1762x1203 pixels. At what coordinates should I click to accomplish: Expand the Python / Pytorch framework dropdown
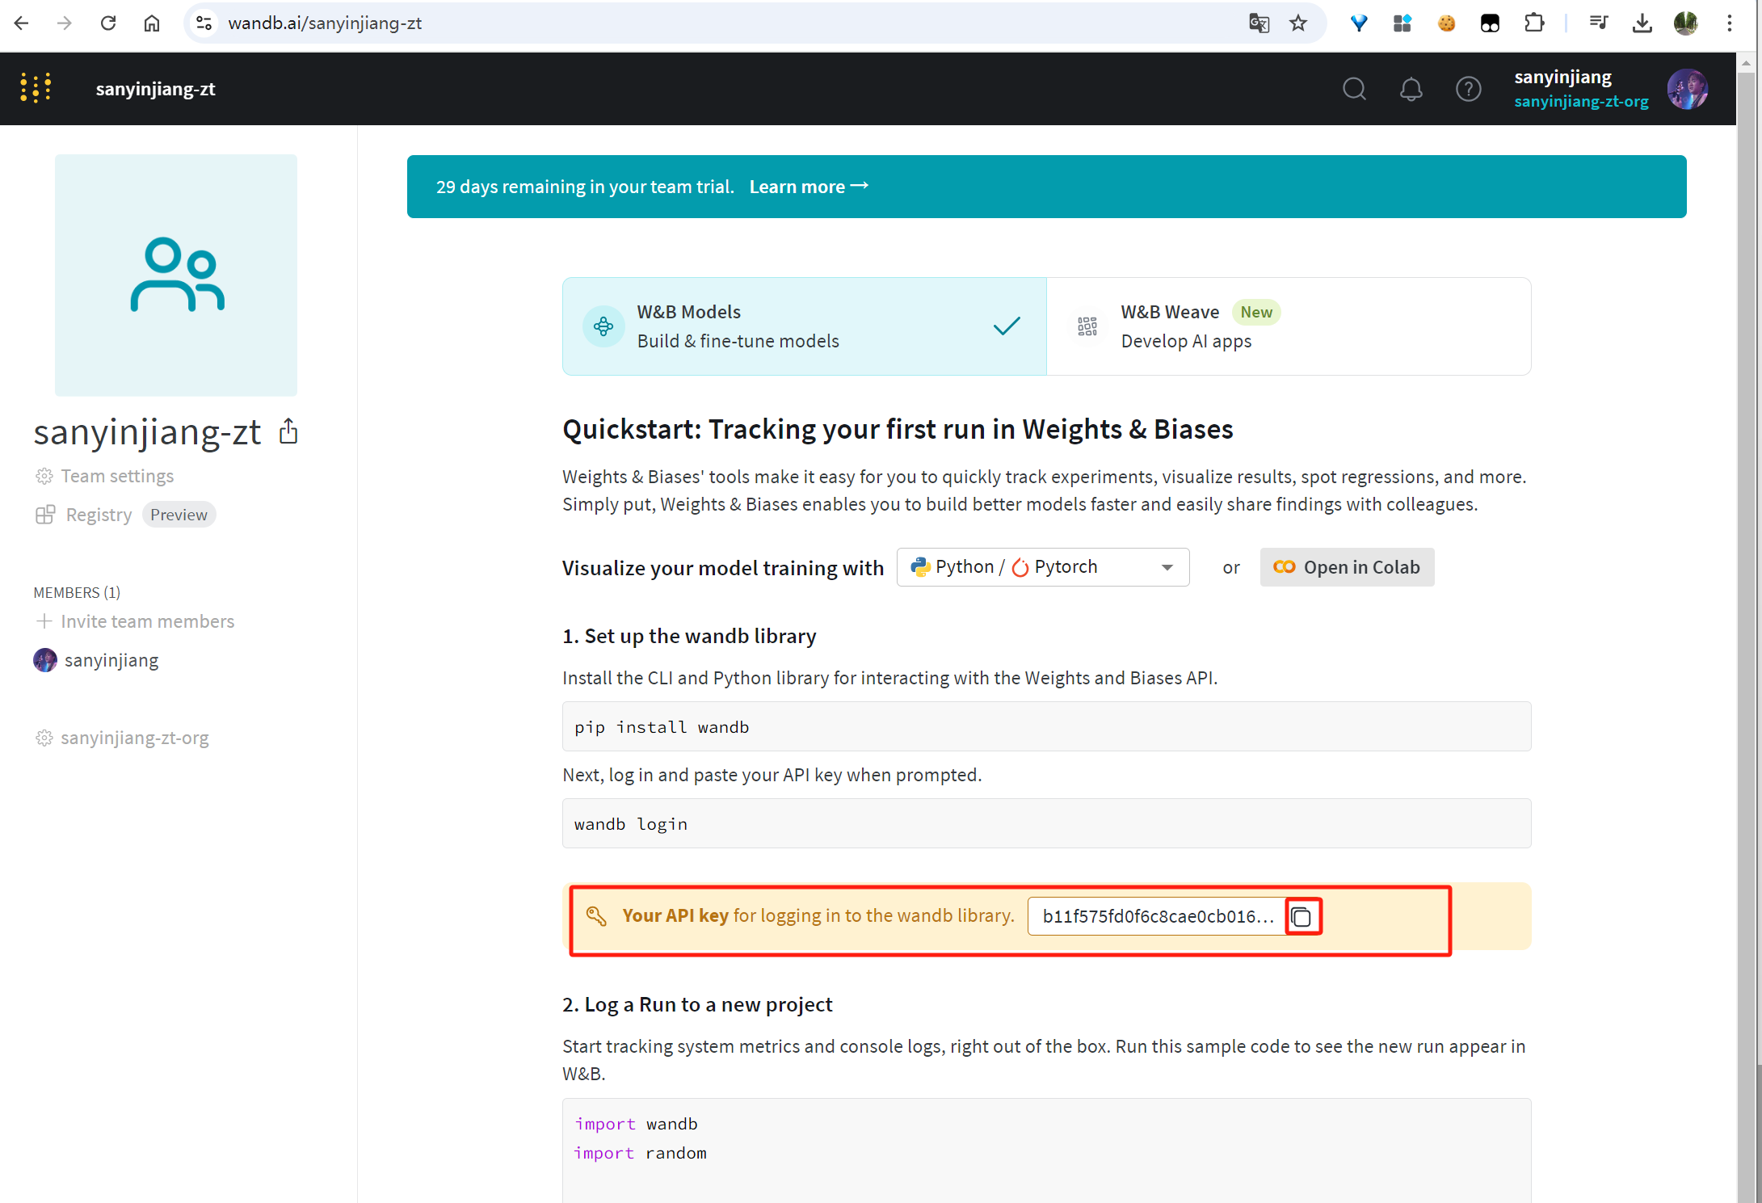tap(1042, 567)
